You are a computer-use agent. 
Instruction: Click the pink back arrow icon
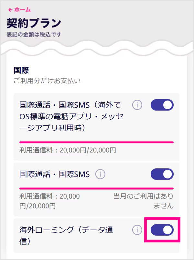coord(10,10)
